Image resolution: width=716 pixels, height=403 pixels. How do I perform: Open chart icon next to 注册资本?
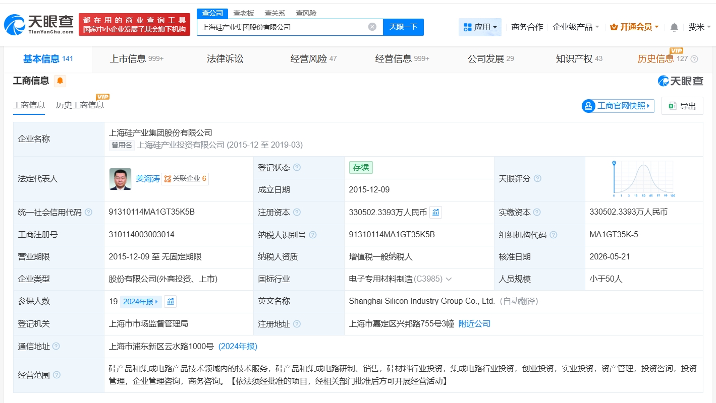(436, 213)
